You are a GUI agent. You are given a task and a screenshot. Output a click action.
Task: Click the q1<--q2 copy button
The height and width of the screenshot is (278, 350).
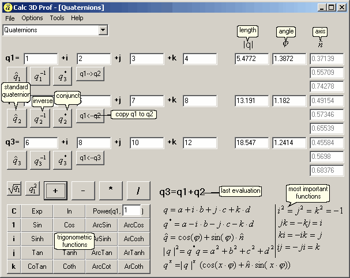(90, 116)
